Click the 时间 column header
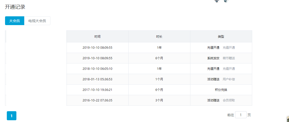 pos(97,37)
